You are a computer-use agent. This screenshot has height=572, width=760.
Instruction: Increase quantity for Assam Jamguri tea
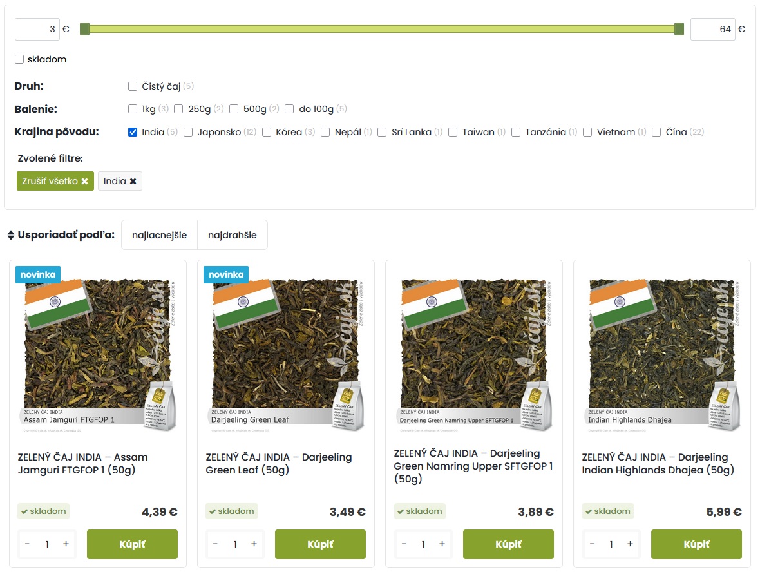[x=66, y=544]
